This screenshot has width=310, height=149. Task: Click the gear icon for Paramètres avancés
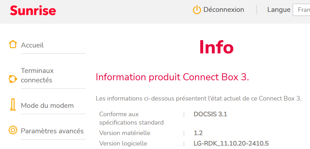[x=13, y=131]
